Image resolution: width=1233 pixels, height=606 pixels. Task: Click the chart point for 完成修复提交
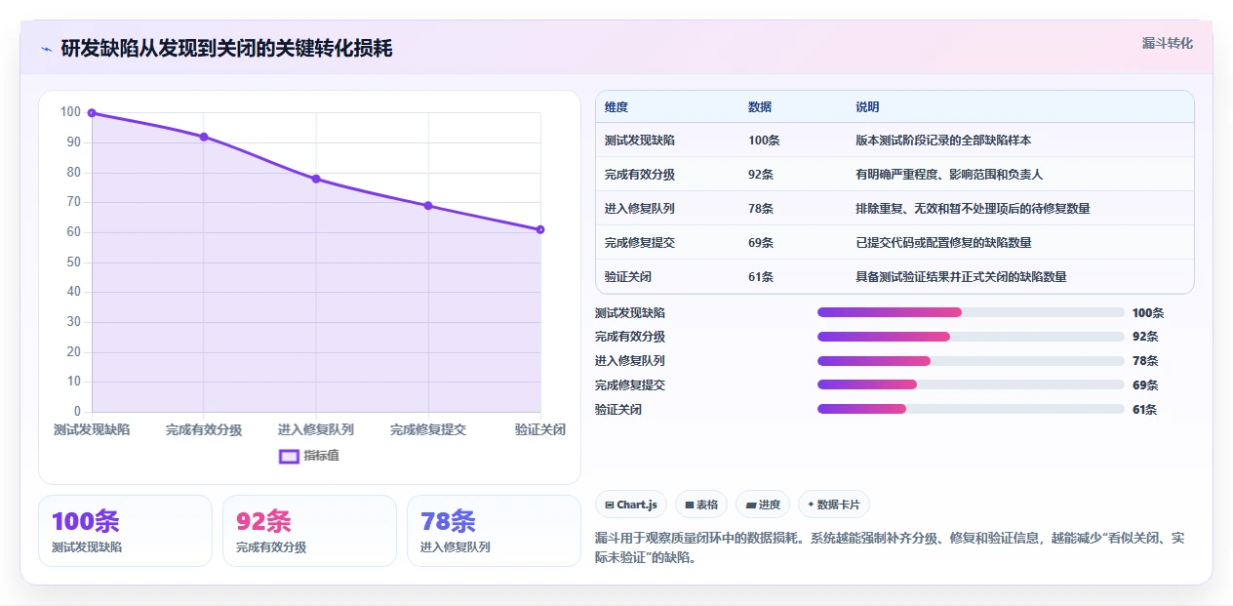(x=428, y=206)
